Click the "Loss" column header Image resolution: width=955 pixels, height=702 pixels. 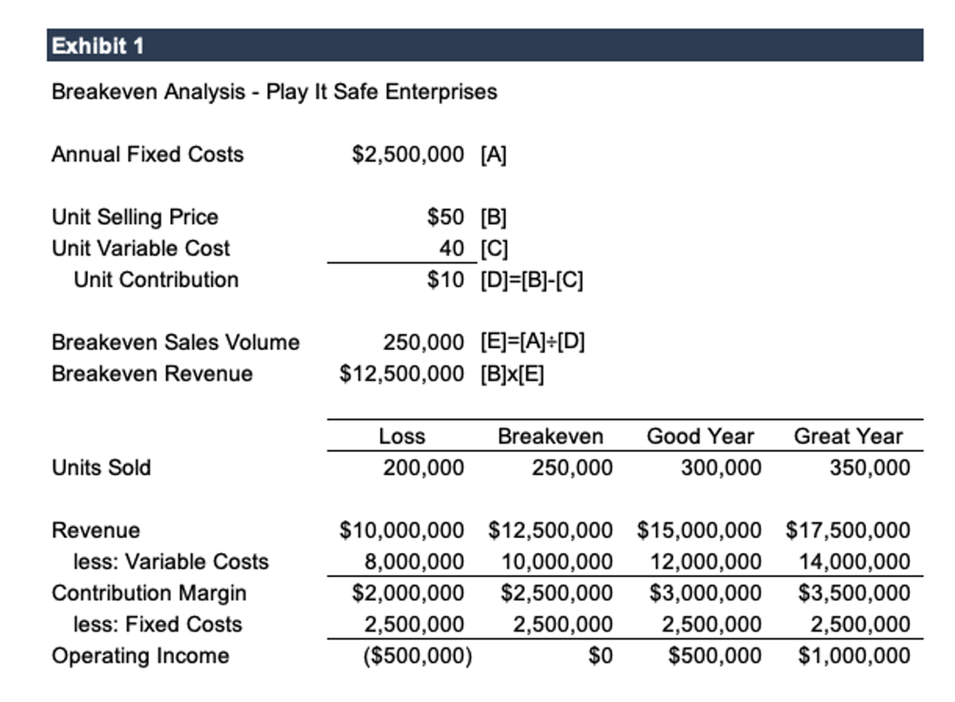coord(402,437)
